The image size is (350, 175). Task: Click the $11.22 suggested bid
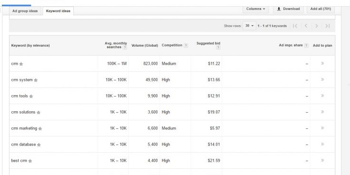[x=214, y=64]
